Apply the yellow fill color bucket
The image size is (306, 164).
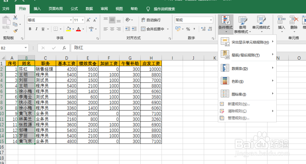click(69, 29)
